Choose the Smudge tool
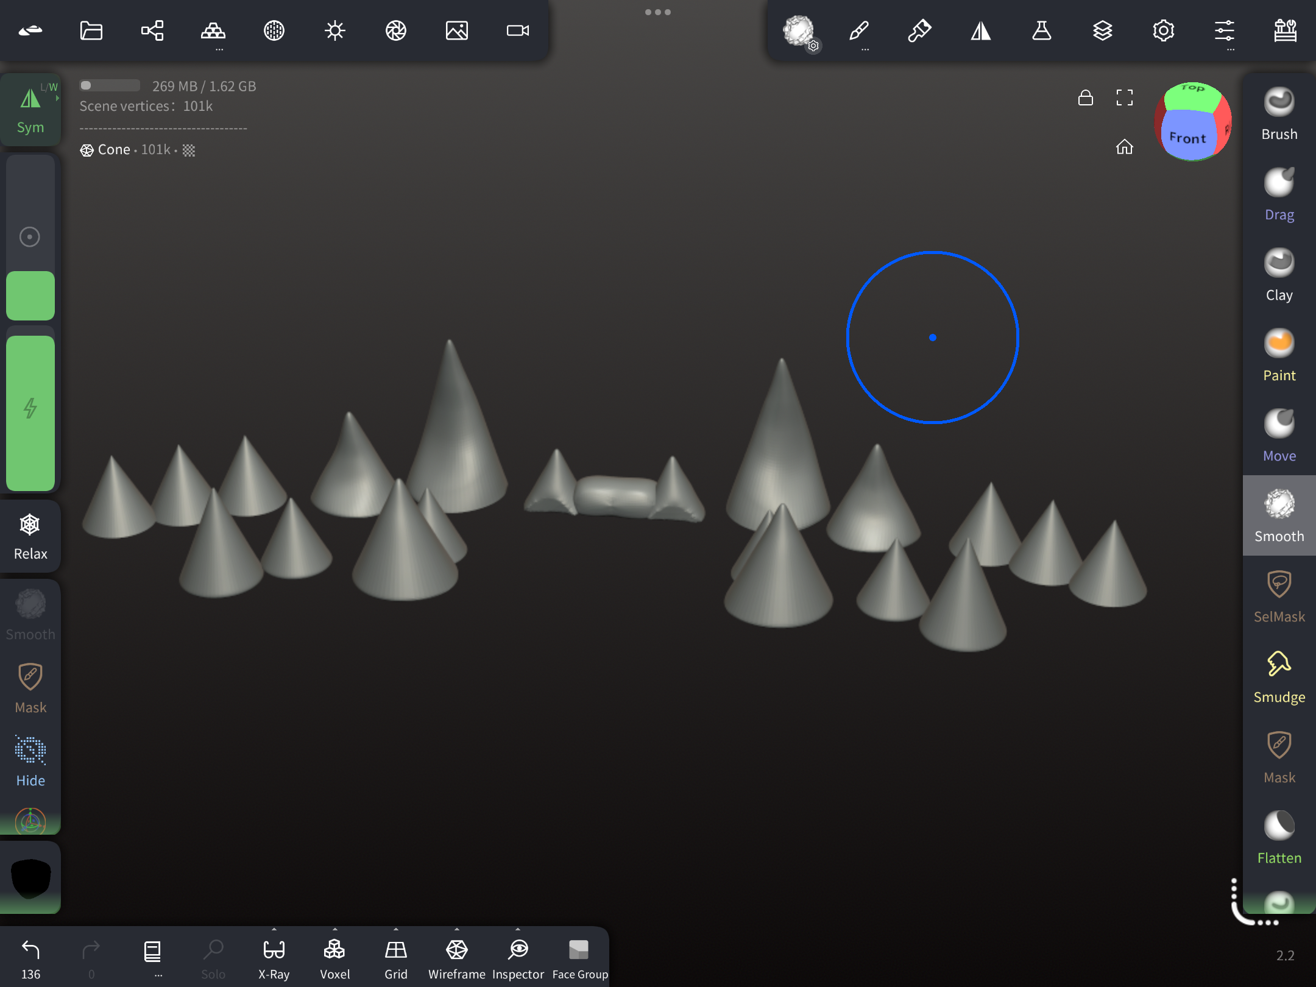1316x987 pixels. pos(1279,676)
